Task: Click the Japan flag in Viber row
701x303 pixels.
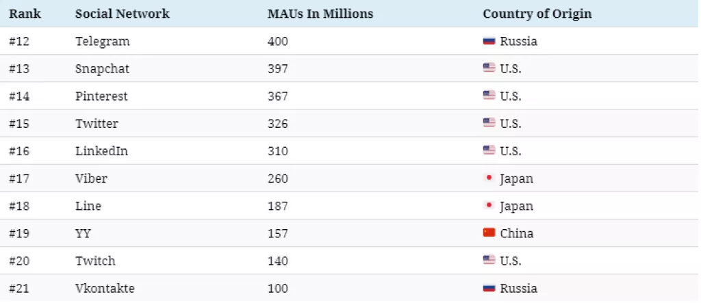Action: click(x=489, y=179)
